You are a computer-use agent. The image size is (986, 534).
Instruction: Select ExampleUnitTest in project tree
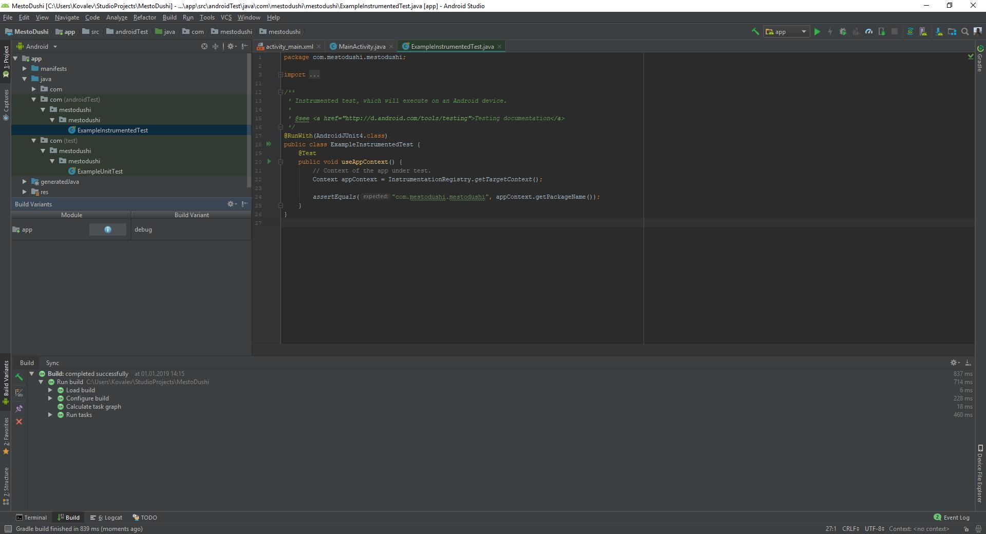tap(100, 171)
